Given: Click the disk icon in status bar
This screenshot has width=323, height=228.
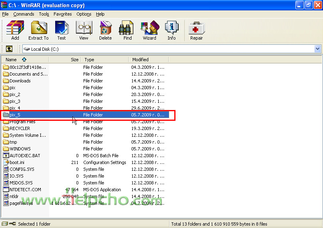Looking at the screenshot, I should (4, 224).
